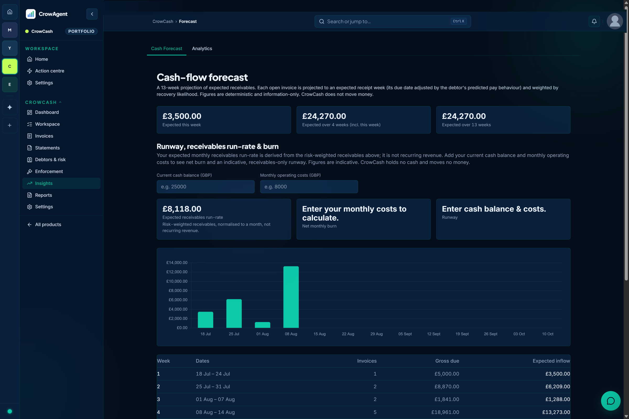Select Insights in the sidebar
The height and width of the screenshot is (419, 629).
pyautogui.click(x=61, y=183)
